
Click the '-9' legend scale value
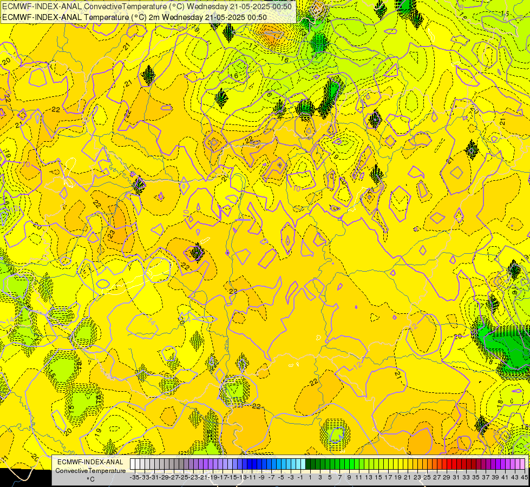tap(261, 478)
